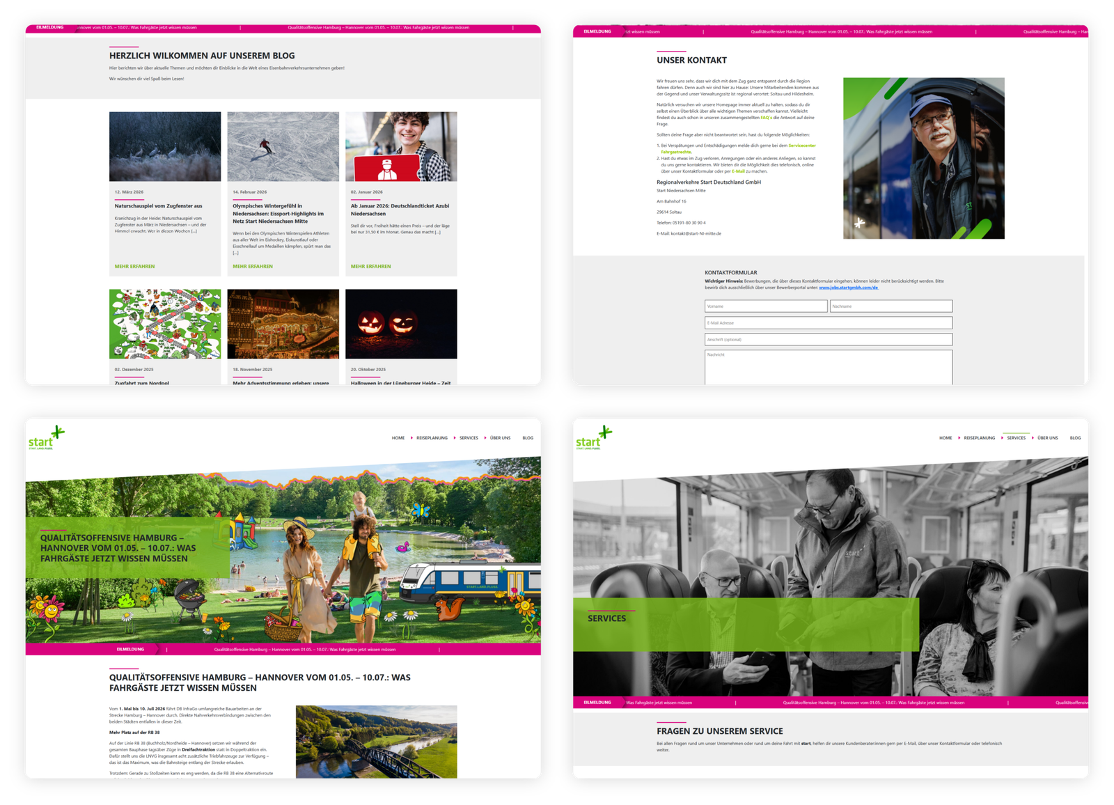Click the start logo on the homepage
Image resolution: width=1114 pixels, height=805 pixels.
click(46, 438)
